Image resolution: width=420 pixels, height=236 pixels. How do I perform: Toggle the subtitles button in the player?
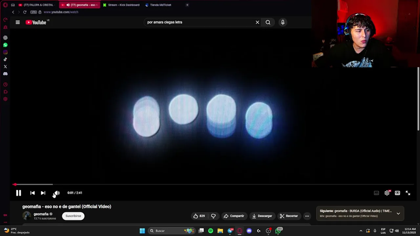[x=376, y=193]
